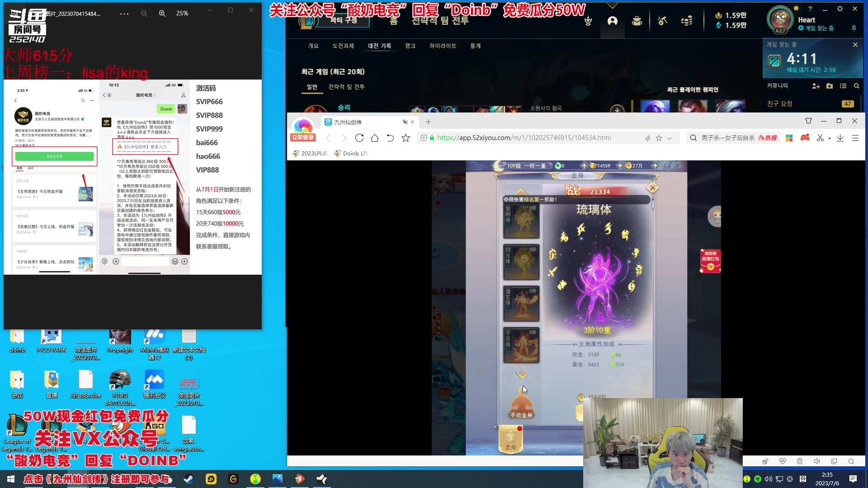
Task: Select the 랭크 tab in League profile
Action: [x=410, y=46]
